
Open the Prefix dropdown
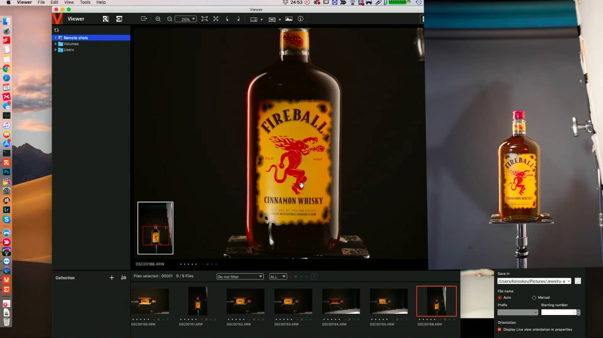click(518, 312)
